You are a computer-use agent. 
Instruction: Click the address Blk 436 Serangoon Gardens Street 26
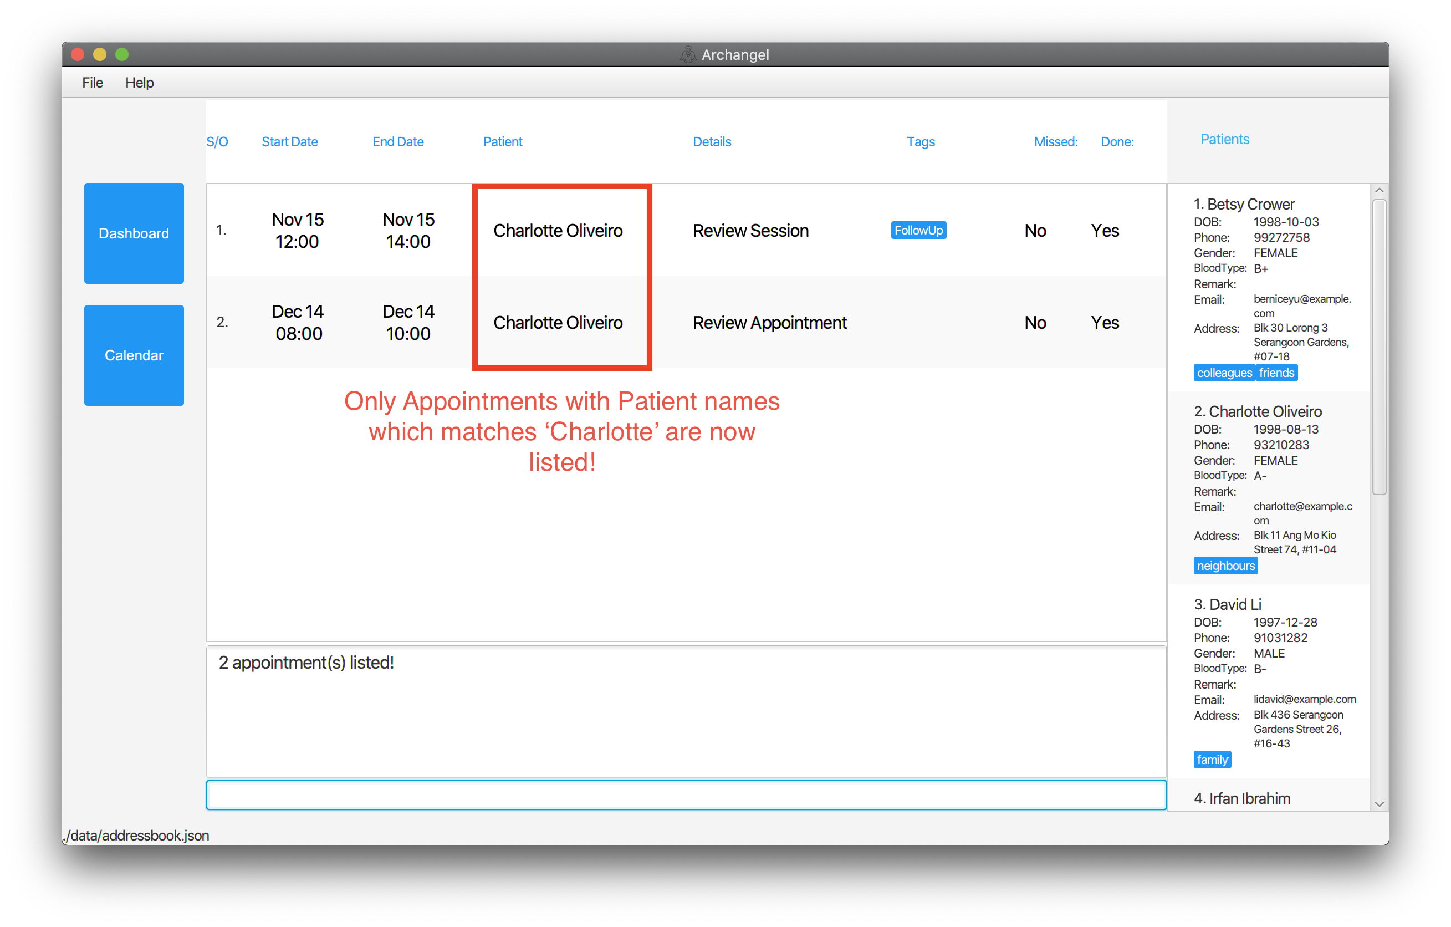click(1299, 729)
